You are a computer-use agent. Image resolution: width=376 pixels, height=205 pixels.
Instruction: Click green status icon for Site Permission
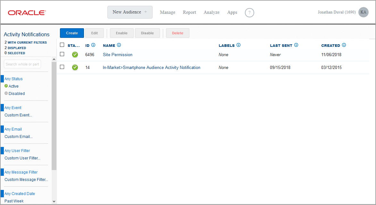[75, 55]
